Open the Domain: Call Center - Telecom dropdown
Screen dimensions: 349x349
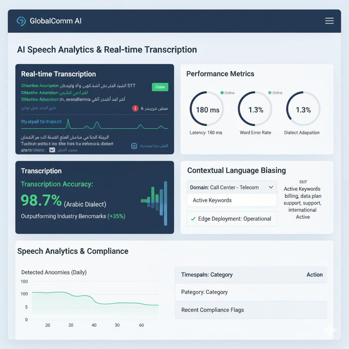[232, 187]
